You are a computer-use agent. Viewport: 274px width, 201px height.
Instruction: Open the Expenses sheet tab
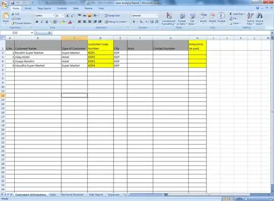pyautogui.click(x=114, y=194)
